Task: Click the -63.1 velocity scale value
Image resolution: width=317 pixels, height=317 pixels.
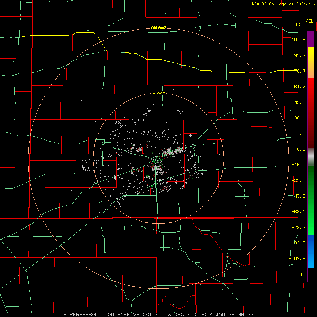Action: tap(298, 212)
